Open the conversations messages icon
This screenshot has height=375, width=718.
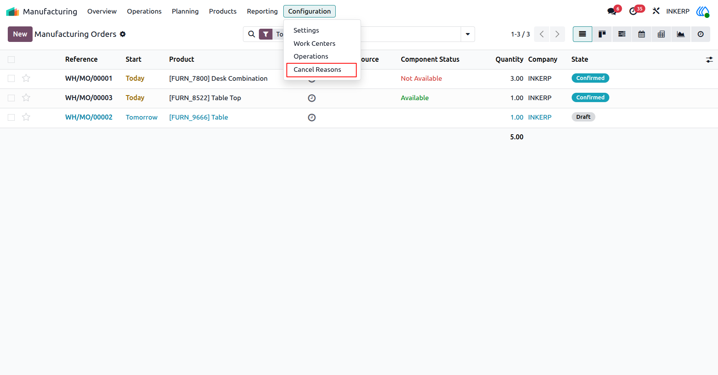tap(612, 11)
